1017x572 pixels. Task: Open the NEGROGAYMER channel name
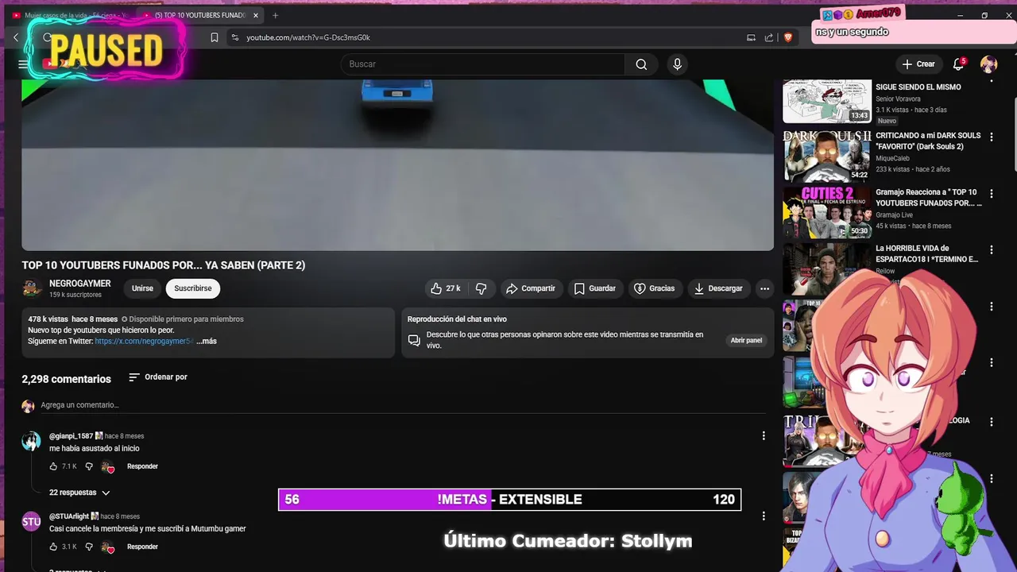80,284
